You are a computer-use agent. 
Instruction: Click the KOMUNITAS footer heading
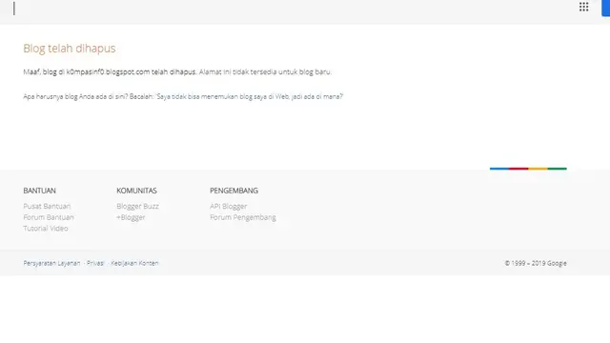tap(136, 191)
